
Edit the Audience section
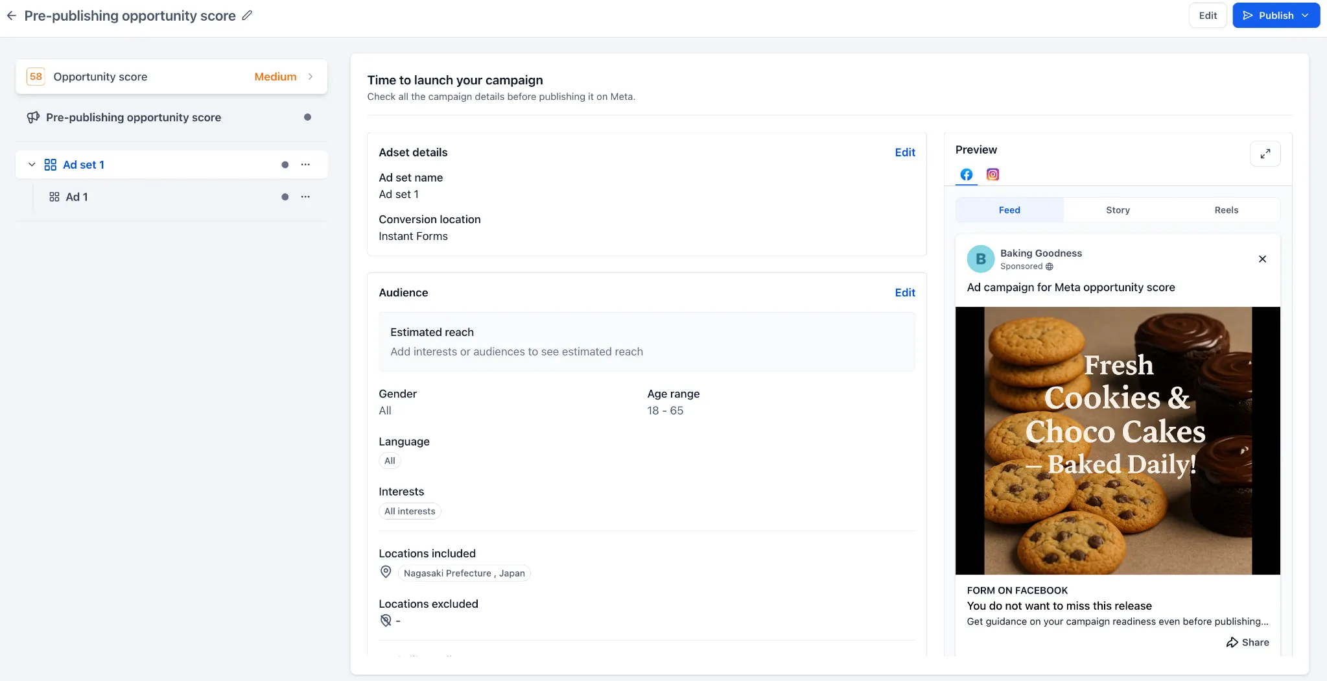coord(905,293)
